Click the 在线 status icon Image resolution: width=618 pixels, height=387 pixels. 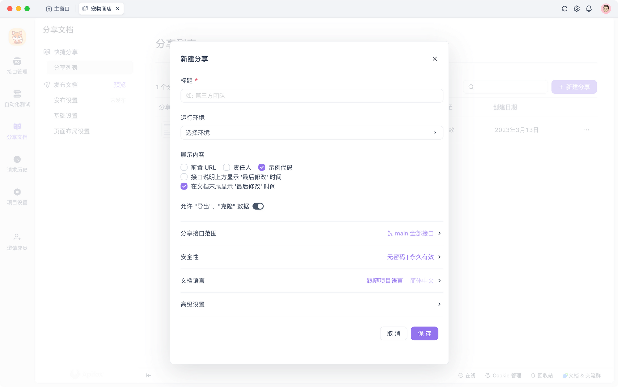pyautogui.click(x=461, y=375)
